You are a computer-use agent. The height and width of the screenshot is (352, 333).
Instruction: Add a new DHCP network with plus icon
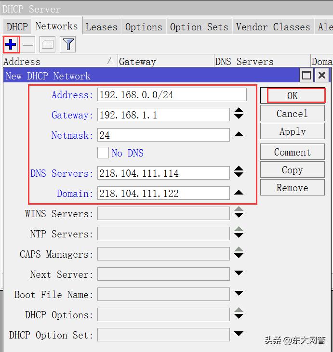(11, 44)
